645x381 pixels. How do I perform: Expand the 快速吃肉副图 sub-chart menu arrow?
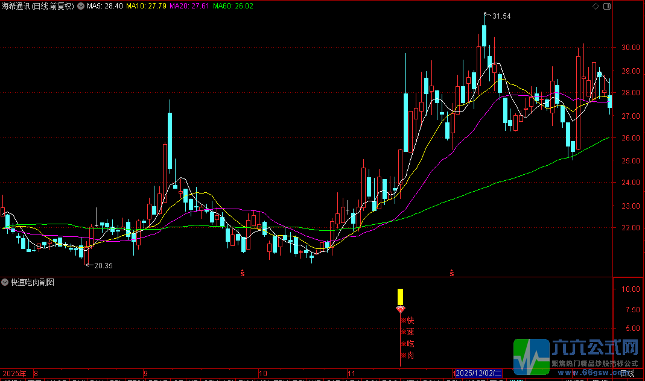[5, 282]
